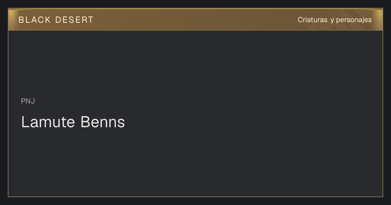Click the gold header banner center
This screenshot has height=205, width=391.
pyautogui.click(x=195, y=20)
